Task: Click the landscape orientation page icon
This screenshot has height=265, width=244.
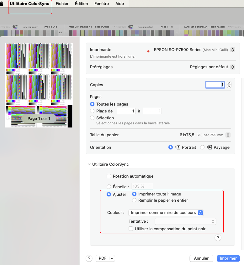Action: point(210,147)
